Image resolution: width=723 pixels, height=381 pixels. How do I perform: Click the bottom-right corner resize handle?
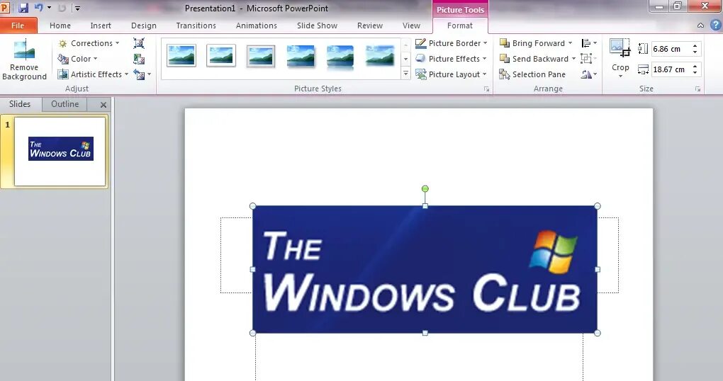pos(598,333)
